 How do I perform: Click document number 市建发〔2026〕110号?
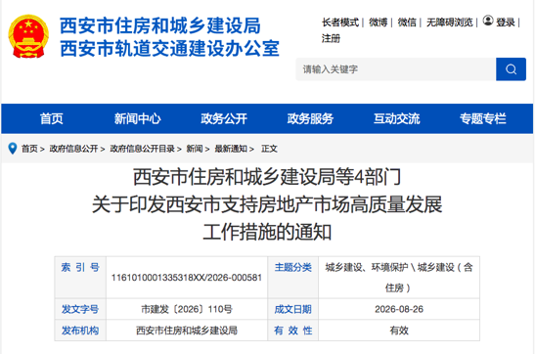point(187,309)
